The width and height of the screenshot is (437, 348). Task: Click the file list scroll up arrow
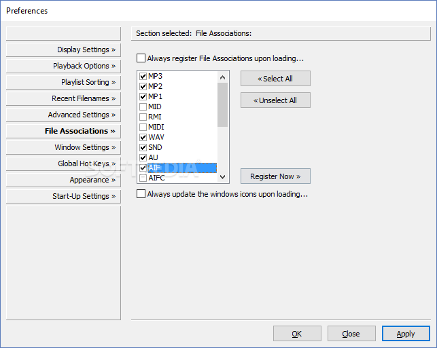click(222, 77)
